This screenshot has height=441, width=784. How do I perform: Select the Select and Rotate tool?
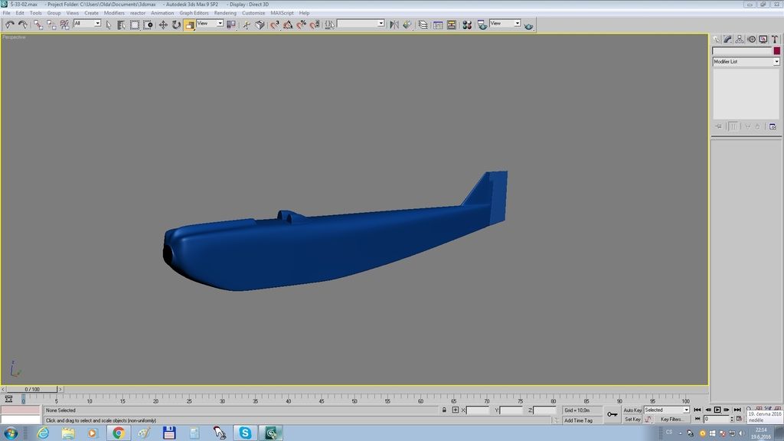pyautogui.click(x=176, y=24)
